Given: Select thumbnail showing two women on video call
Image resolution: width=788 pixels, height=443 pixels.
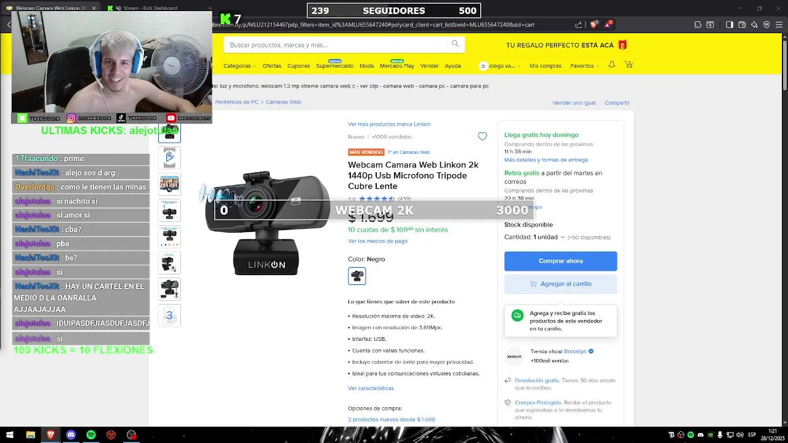Looking at the screenshot, I should pyautogui.click(x=169, y=184).
